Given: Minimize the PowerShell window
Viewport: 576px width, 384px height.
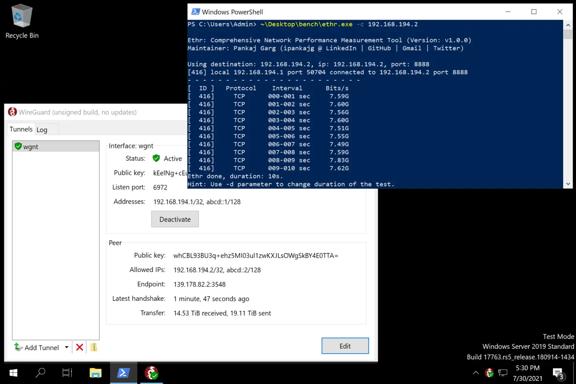Looking at the screenshot, I should click(508, 12).
